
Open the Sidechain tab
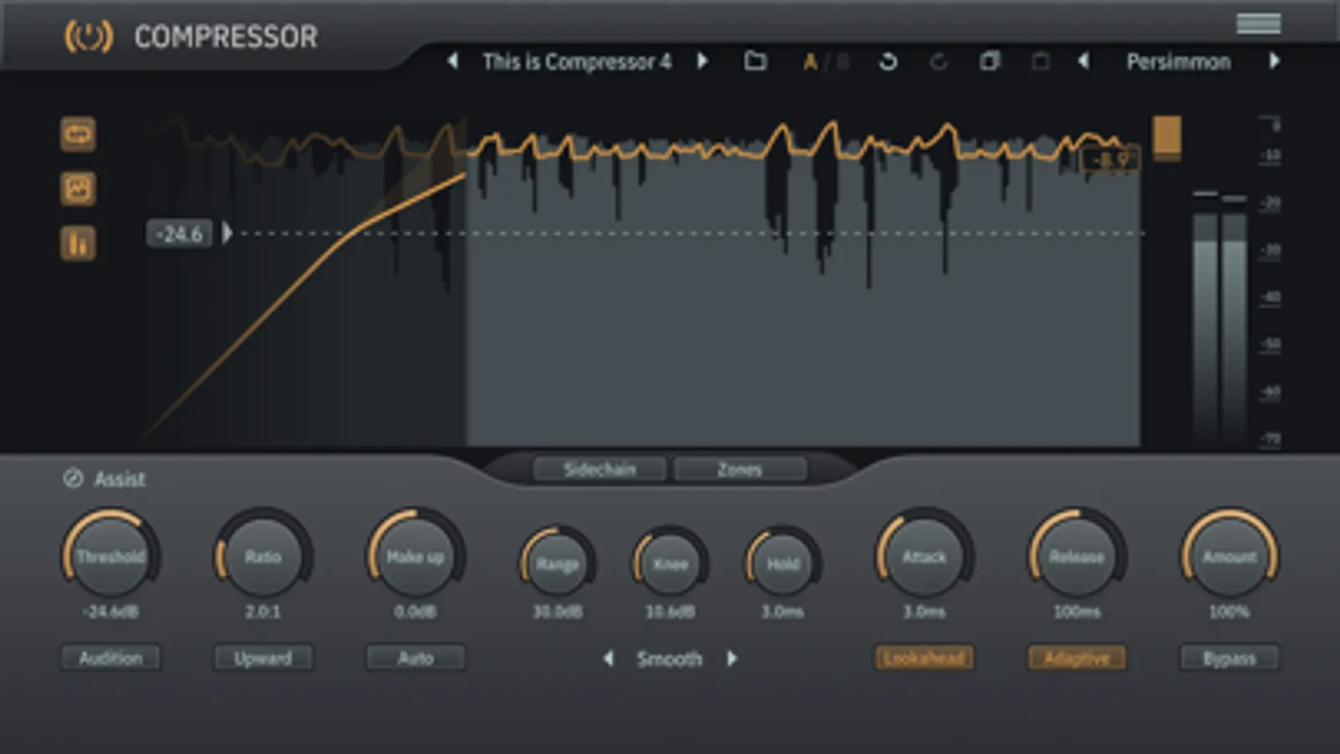point(599,469)
